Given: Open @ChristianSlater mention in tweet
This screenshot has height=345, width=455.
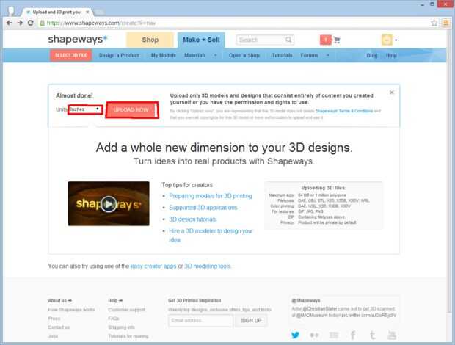Looking at the screenshot, I should coord(320,308).
